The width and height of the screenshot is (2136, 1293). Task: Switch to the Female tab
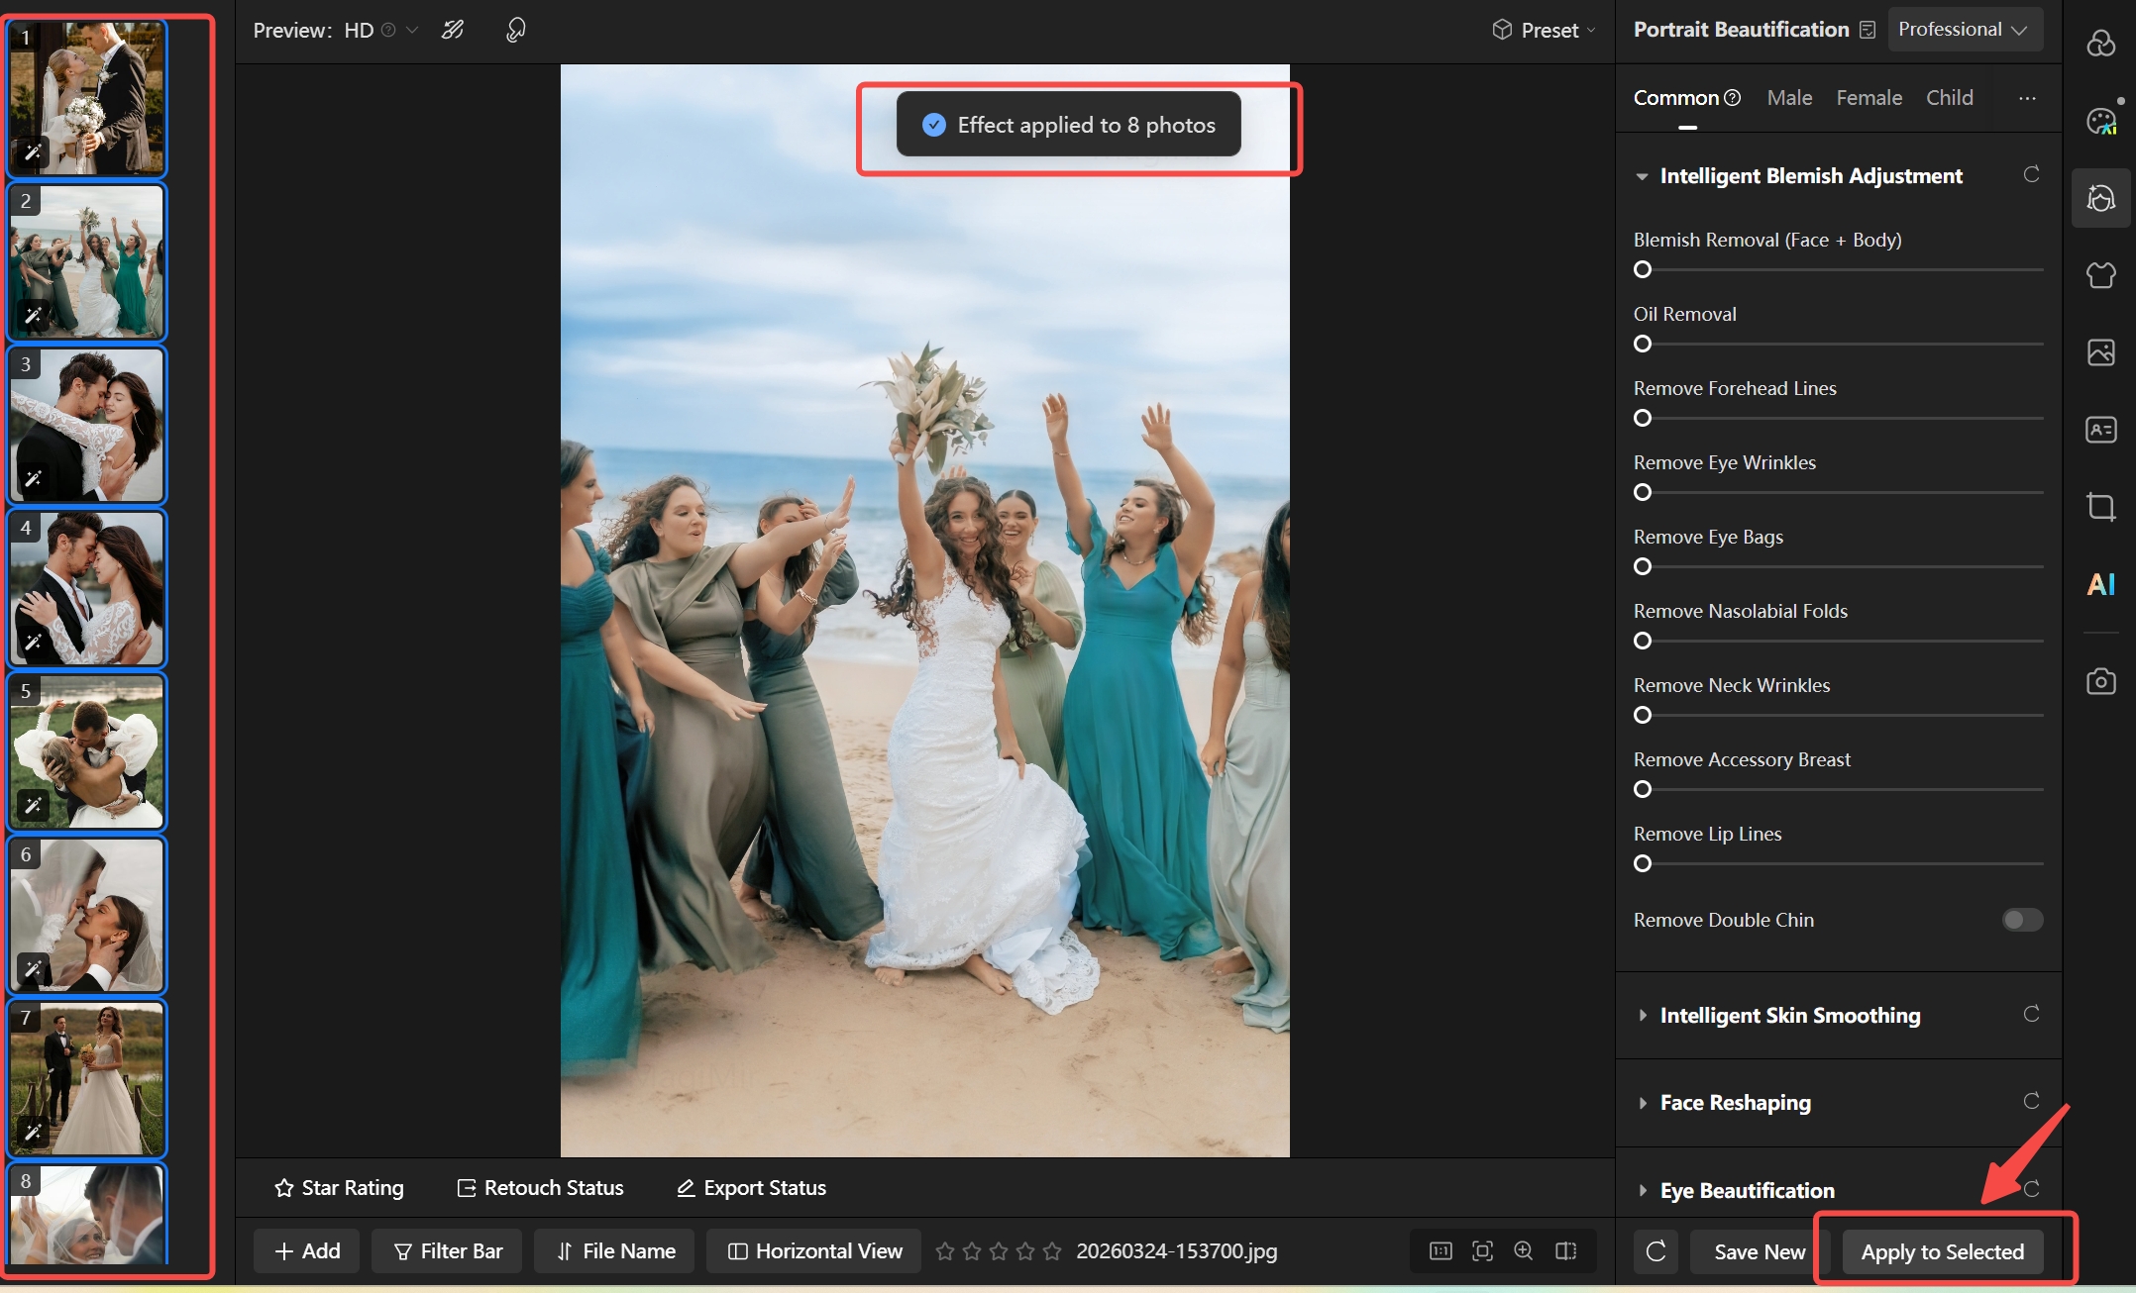click(1869, 98)
